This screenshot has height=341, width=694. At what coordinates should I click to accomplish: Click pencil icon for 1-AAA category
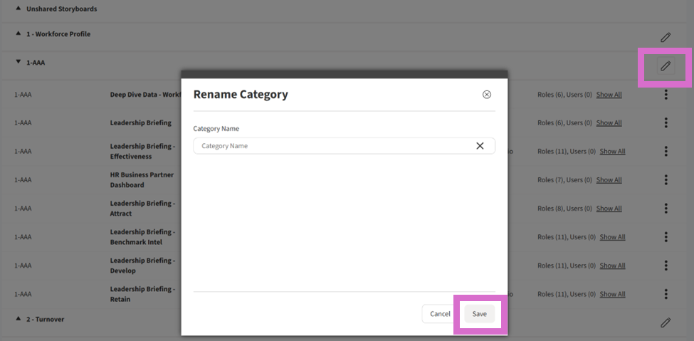[666, 66]
